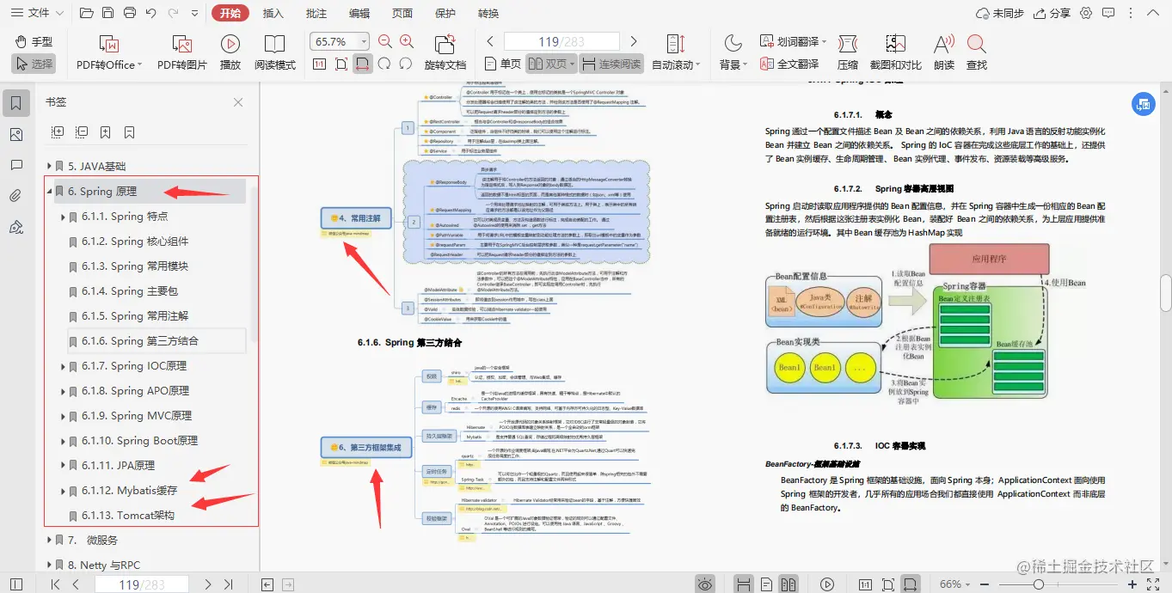Viewport: 1172px width, 593px height.
Task: Toggle 连续阅读 continuous reading
Action: click(611, 64)
